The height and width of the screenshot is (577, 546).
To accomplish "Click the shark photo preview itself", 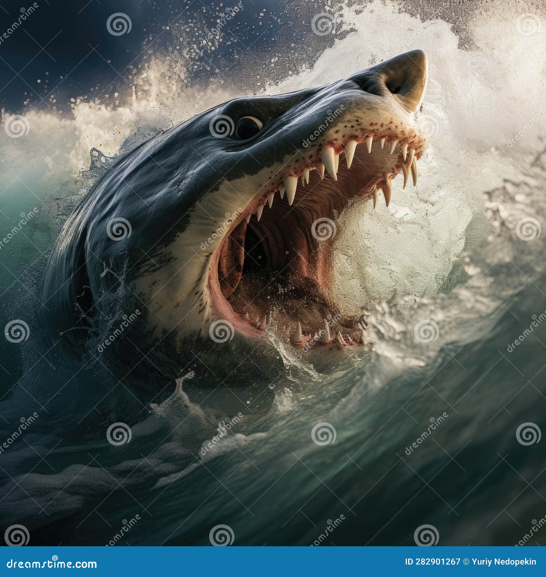I will tap(273, 273).
